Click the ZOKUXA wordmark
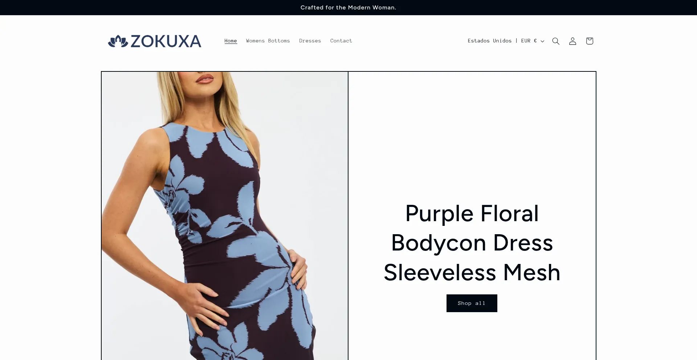The width and height of the screenshot is (697, 360). pos(166,41)
